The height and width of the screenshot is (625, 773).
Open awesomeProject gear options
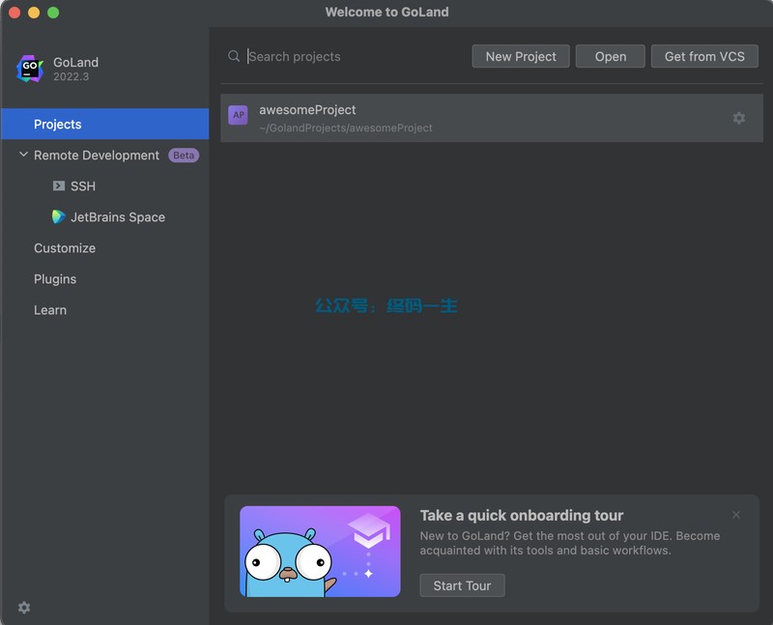tap(739, 118)
